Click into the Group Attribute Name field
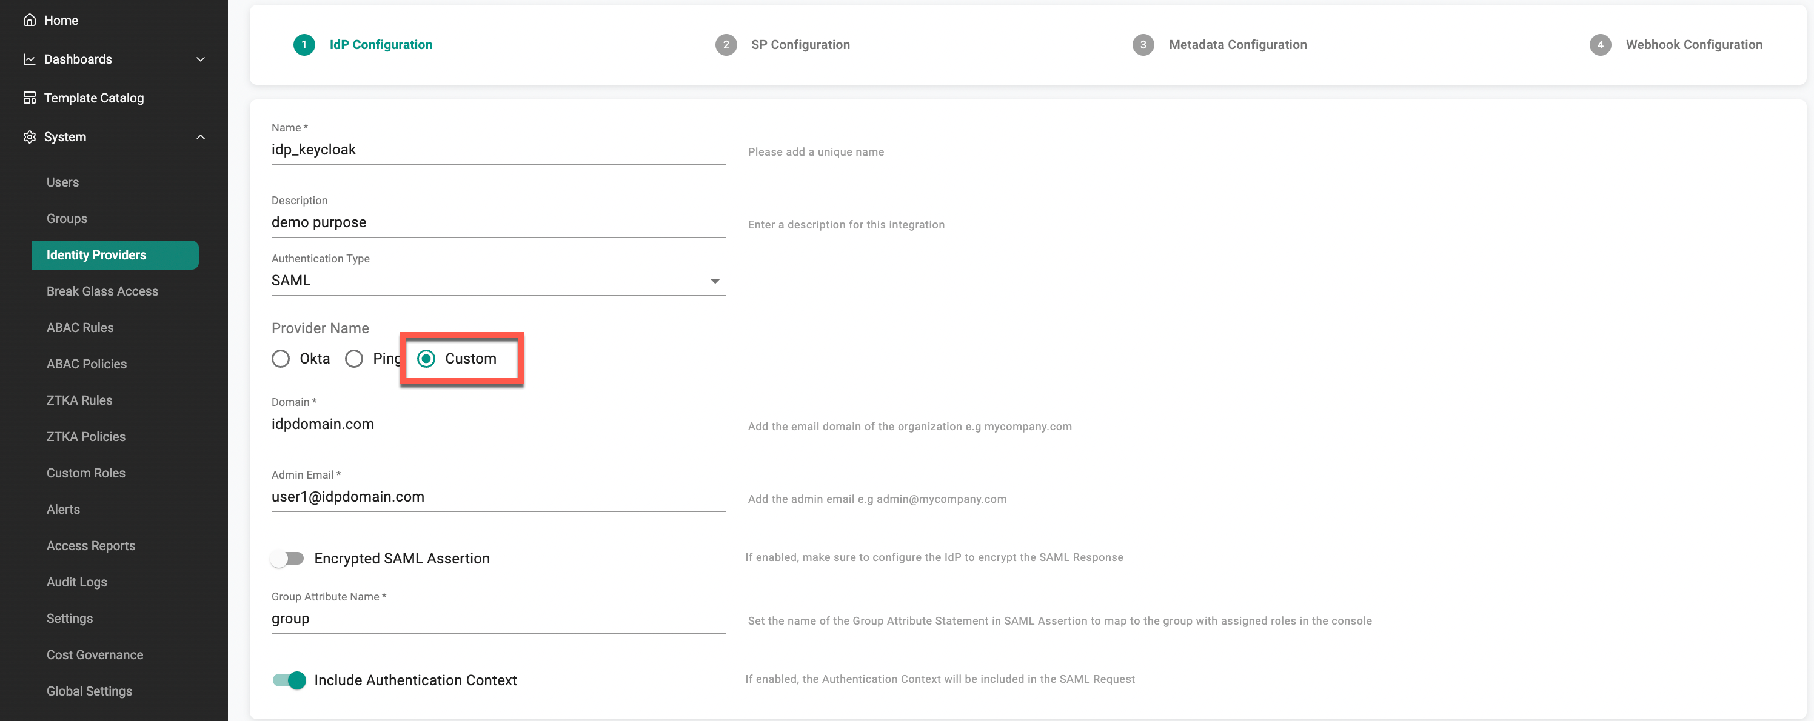1814x721 pixels. coord(498,619)
